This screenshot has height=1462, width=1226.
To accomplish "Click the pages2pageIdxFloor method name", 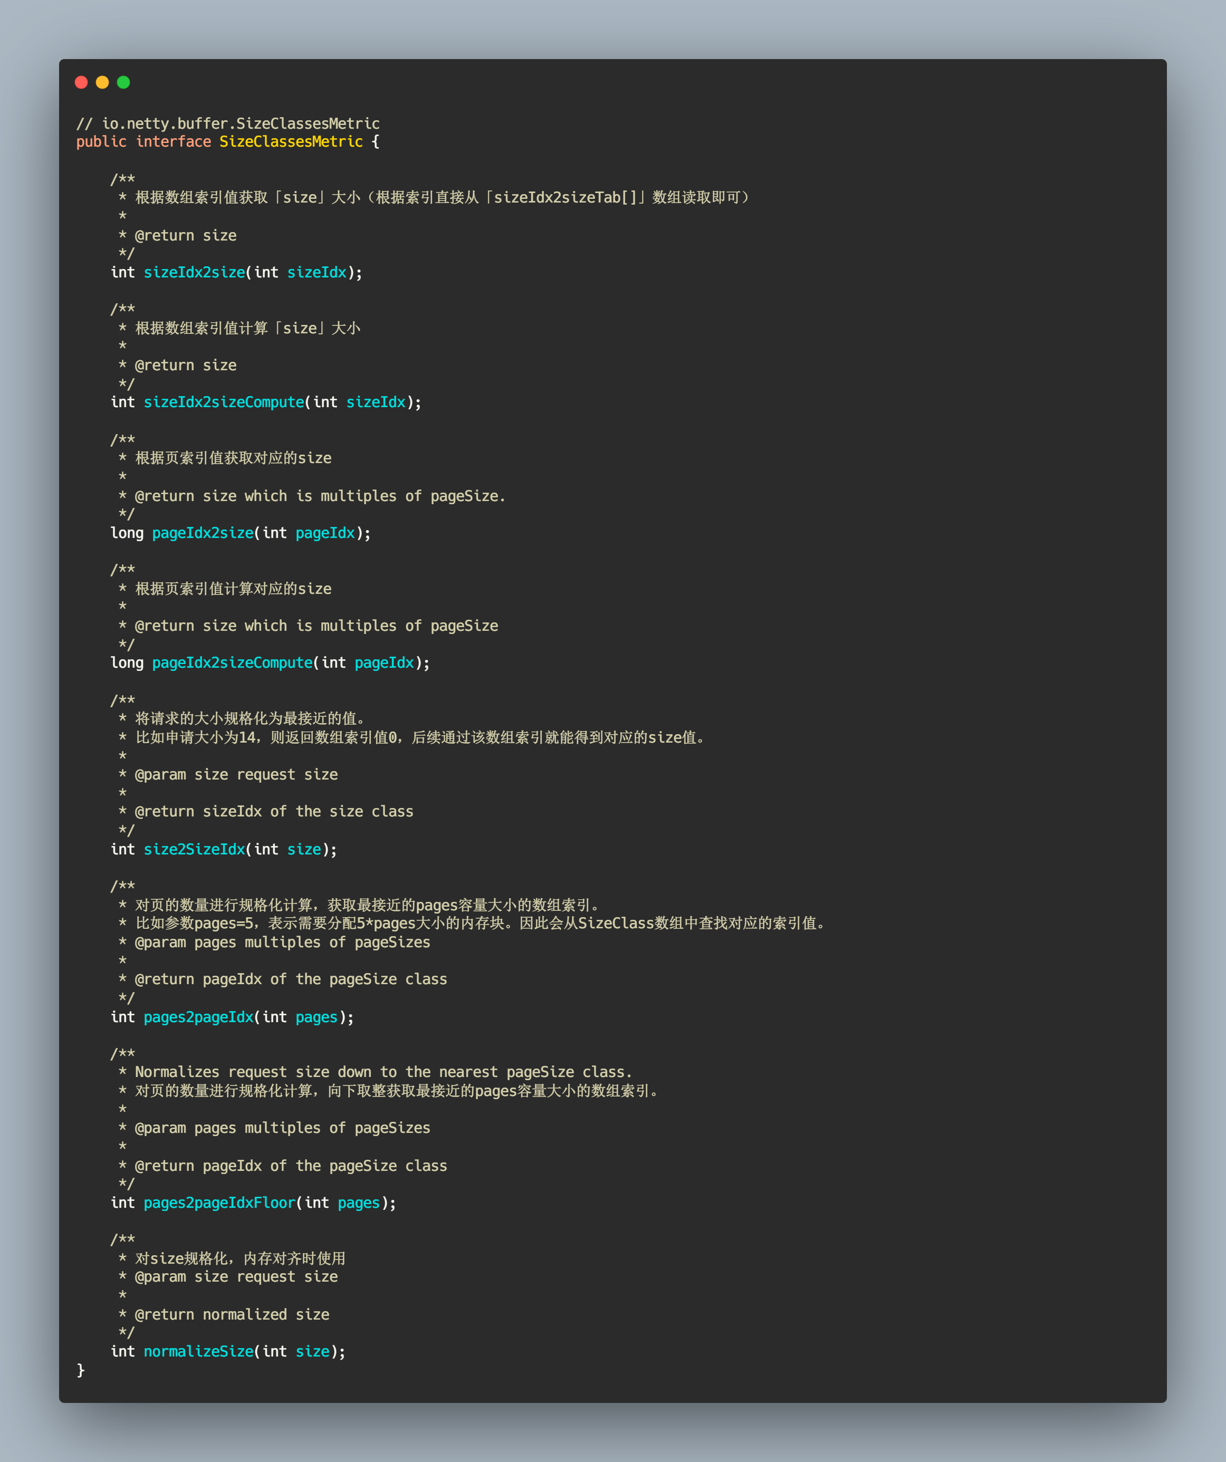I will tap(219, 1203).
